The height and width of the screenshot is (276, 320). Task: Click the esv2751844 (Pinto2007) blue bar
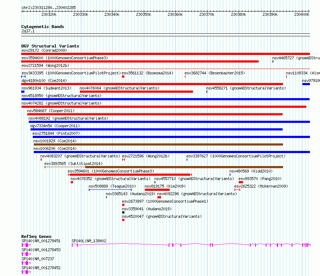171,137
